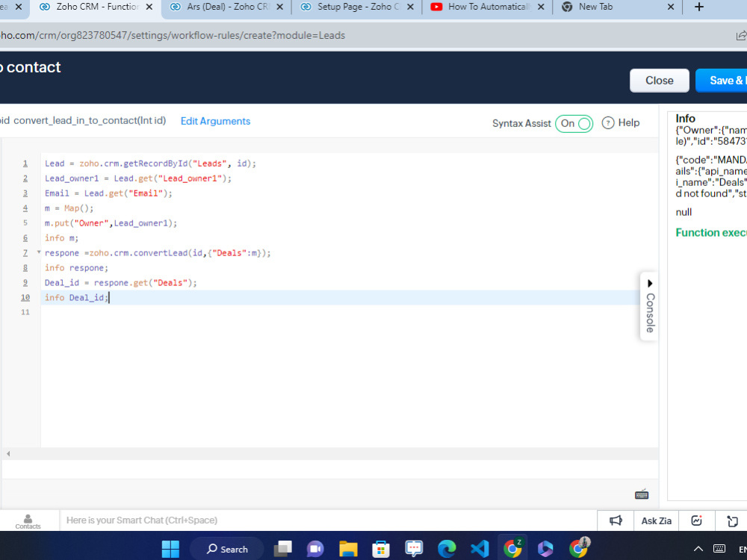Close the YouTube browser tab
Viewport: 747px width, 560px height.
click(541, 7)
